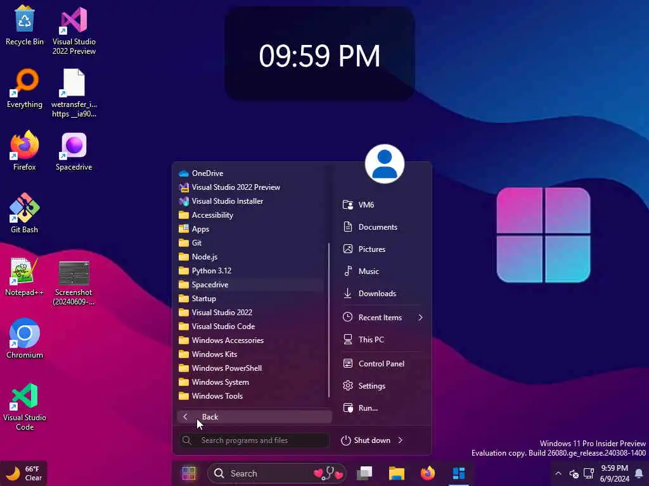The height and width of the screenshot is (486, 649).
Task: Expand the Visual Studio 2022 folder
Action: click(x=251, y=313)
